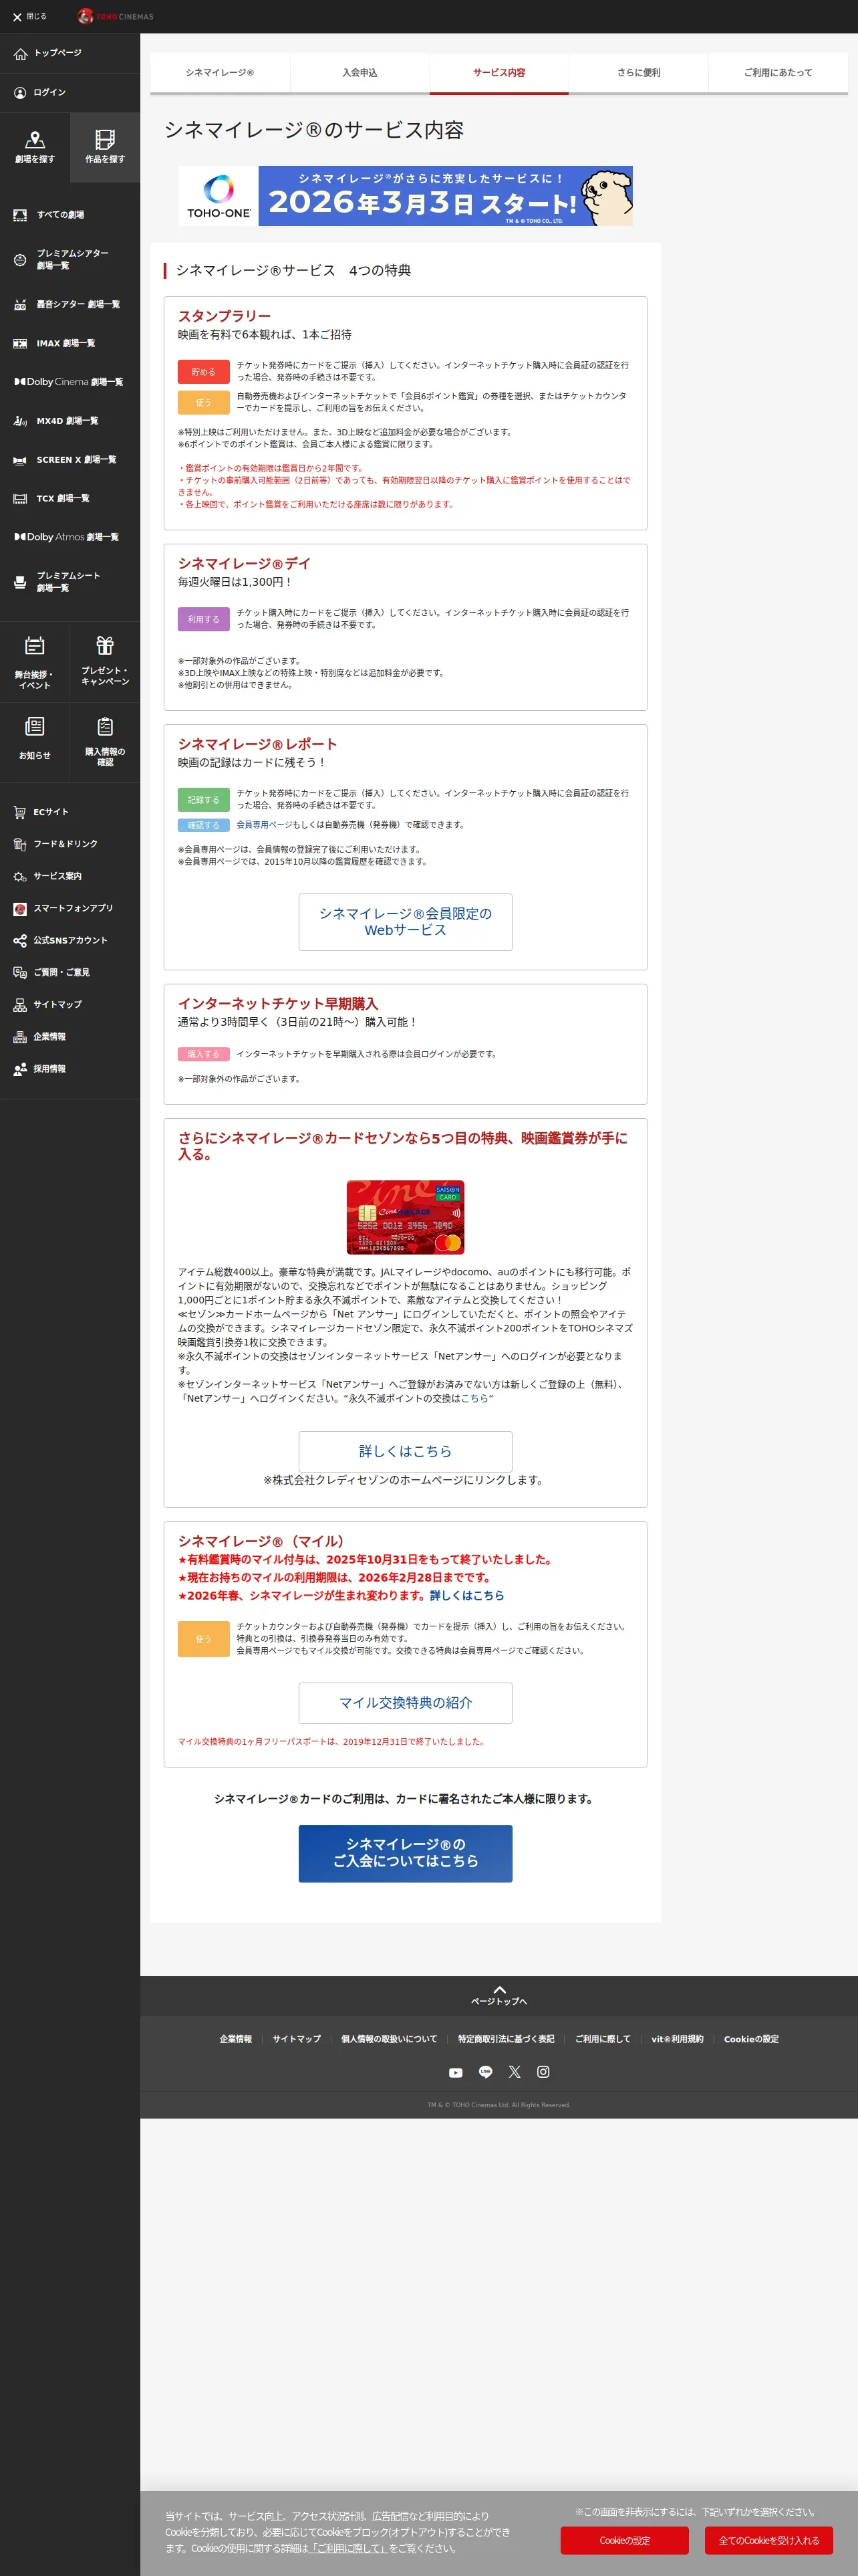Click the スタンプラリー heading
Screen dimensions: 858x2576
pyautogui.click(x=225, y=316)
